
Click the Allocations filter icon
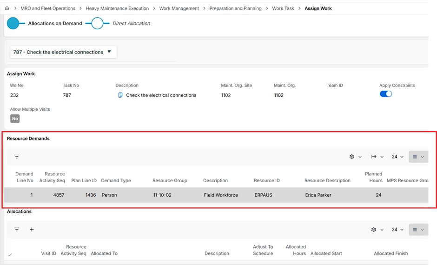(17, 230)
